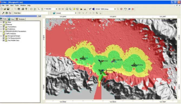Uncheck the Predictions folder checkbox
Viewport: 181px width, 104px height.
coord(4,29)
